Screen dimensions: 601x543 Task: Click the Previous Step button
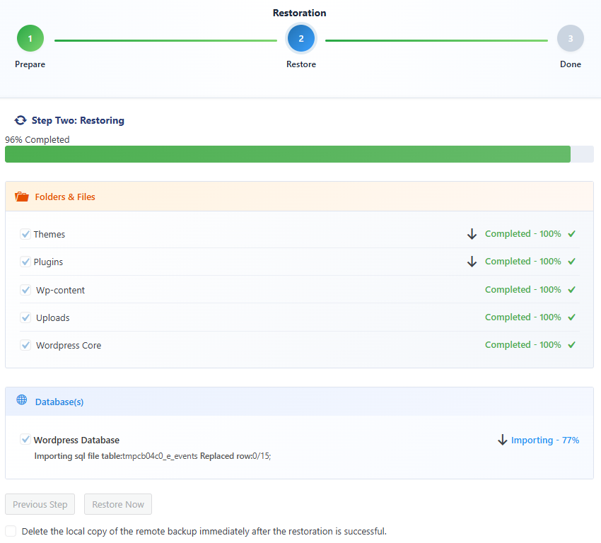click(40, 504)
